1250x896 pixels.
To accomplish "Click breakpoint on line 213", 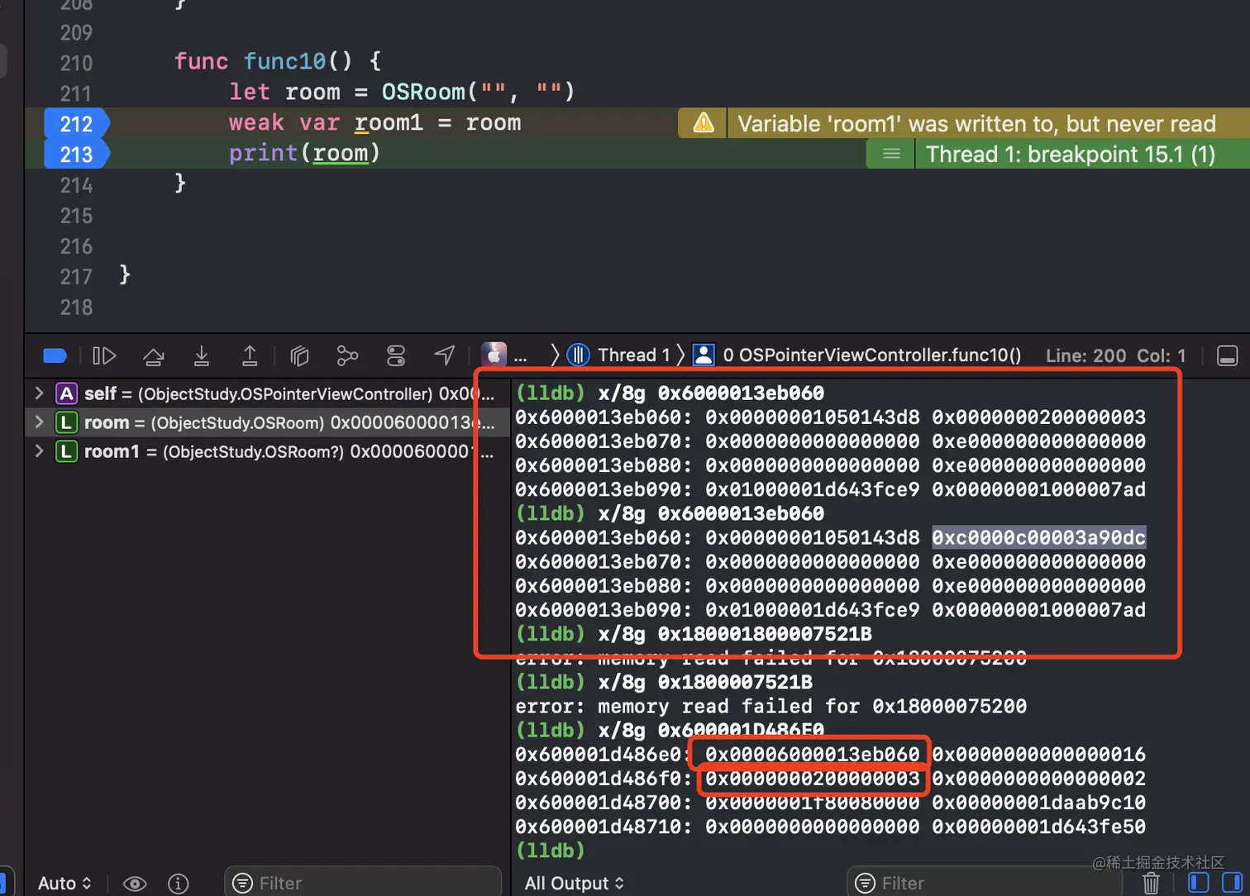I will coord(76,155).
